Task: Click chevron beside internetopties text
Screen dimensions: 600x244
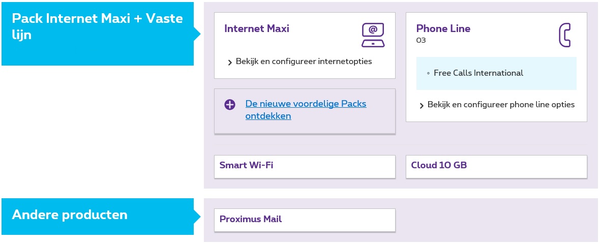Action: pyautogui.click(x=230, y=63)
